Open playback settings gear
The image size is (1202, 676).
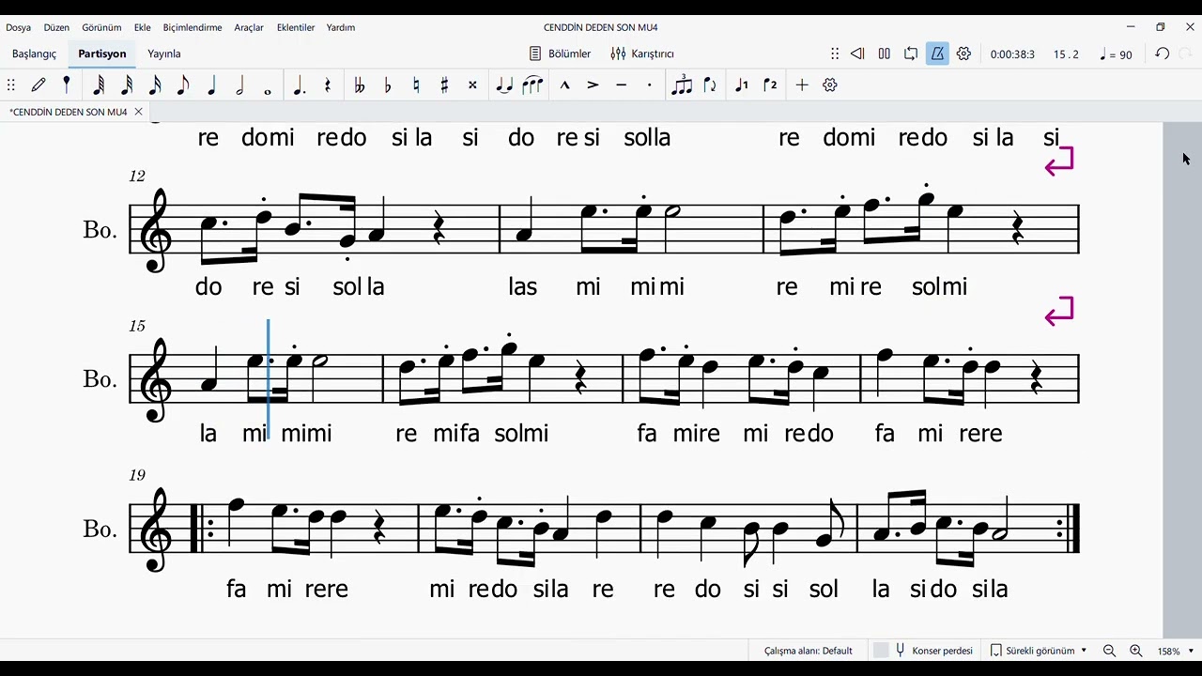coord(963,54)
